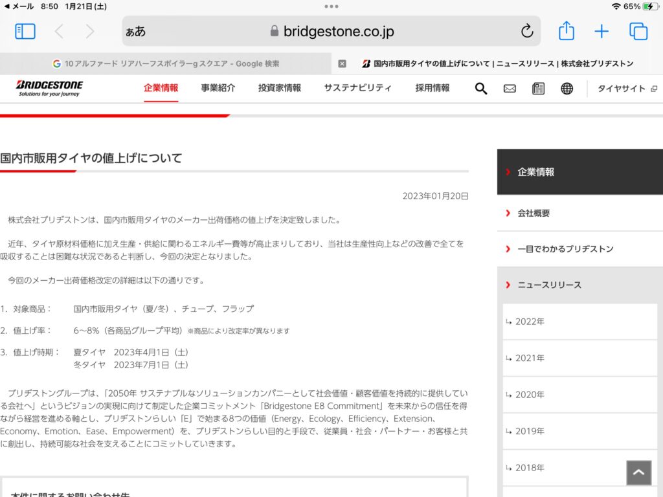
Task: Show the tab overview icon
Action: tap(638, 31)
